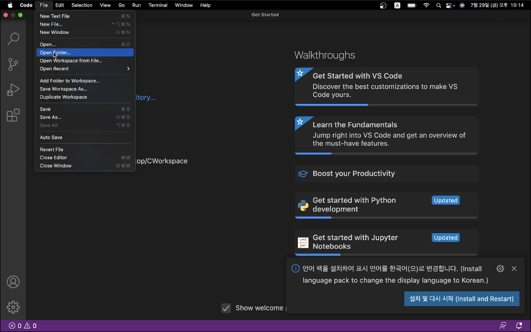
Task: Open the Edit menu
Action: point(59,5)
